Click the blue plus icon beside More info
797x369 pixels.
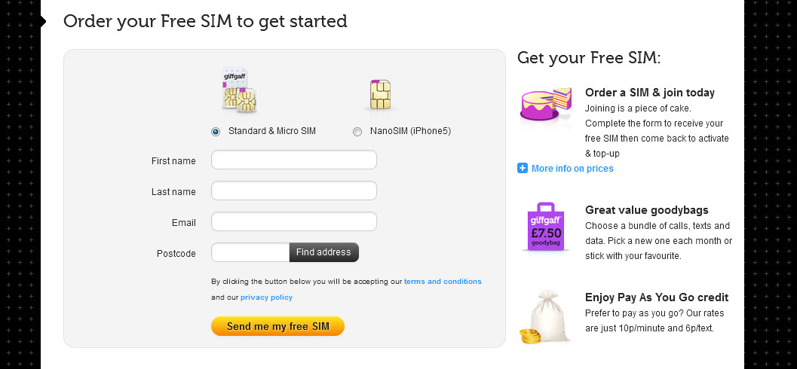coord(522,168)
